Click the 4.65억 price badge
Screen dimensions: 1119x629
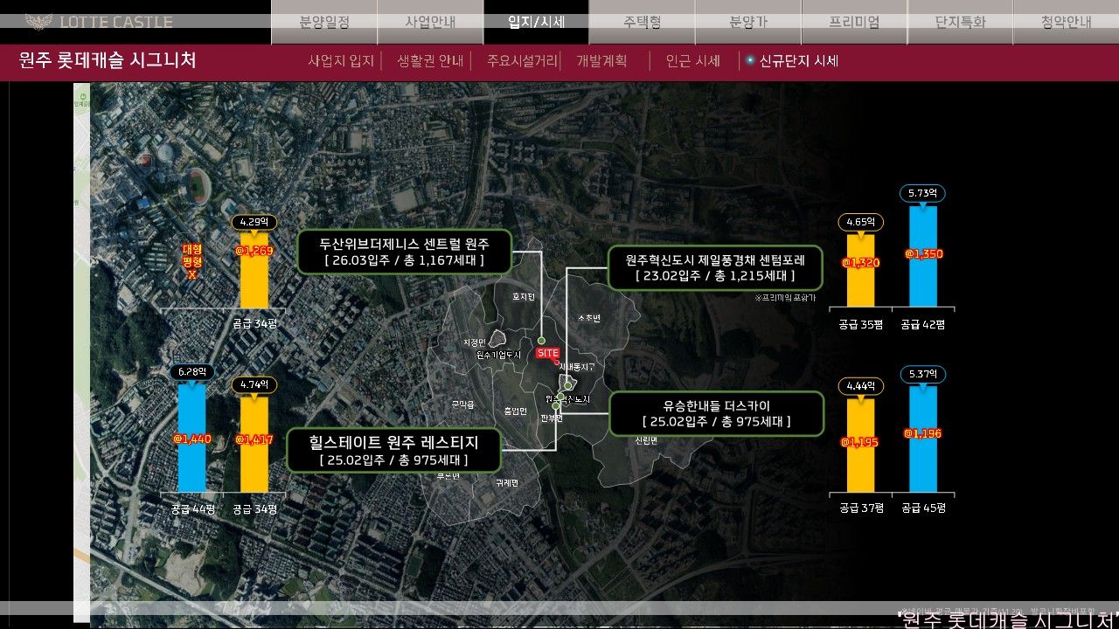click(x=860, y=222)
